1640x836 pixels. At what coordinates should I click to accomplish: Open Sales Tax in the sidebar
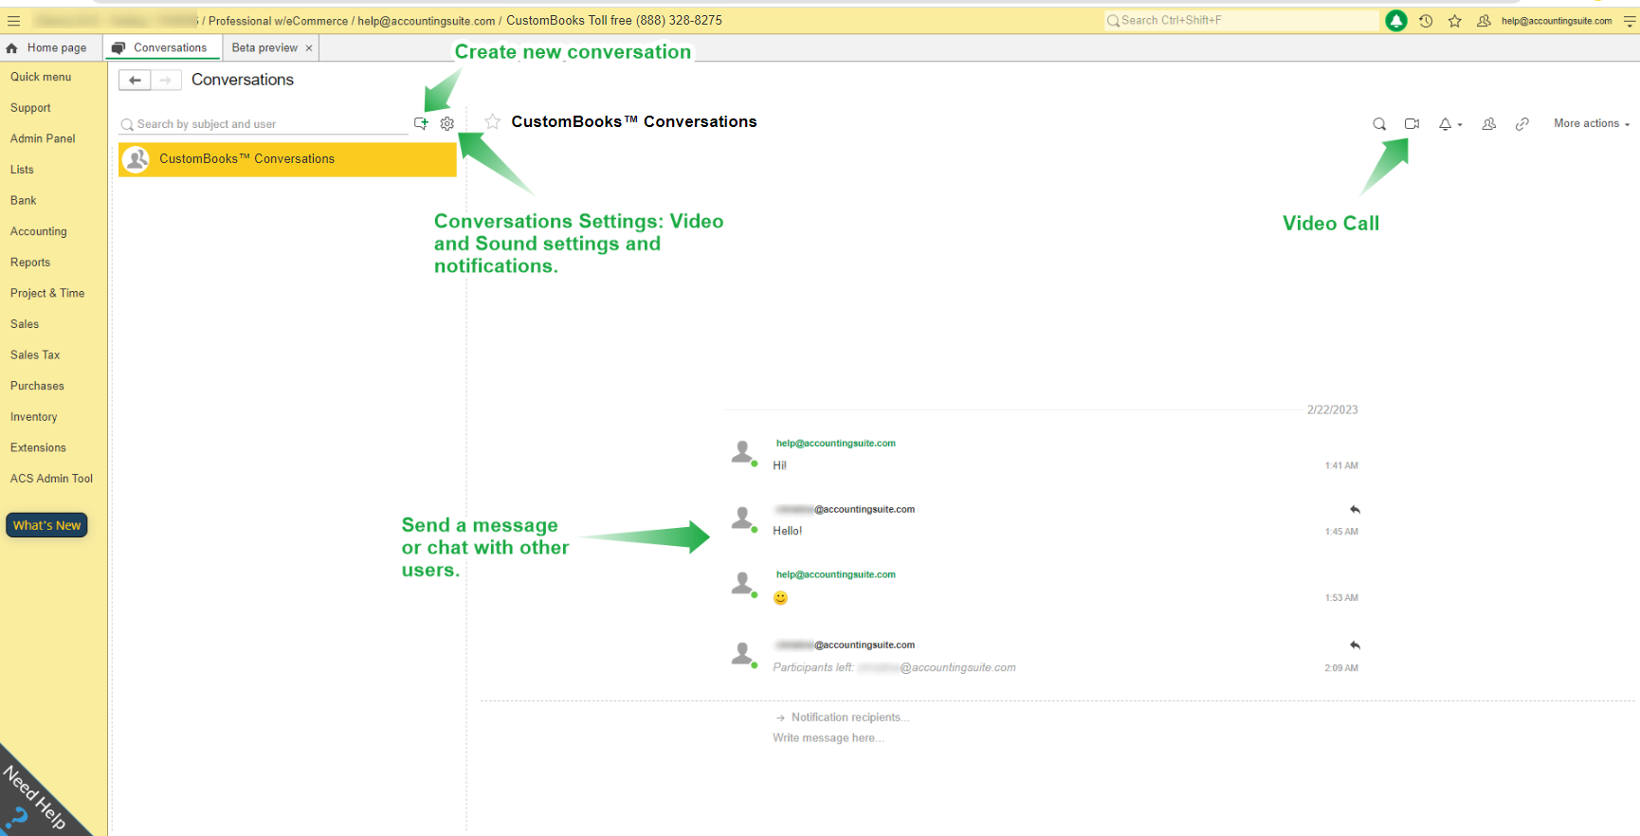click(x=35, y=355)
